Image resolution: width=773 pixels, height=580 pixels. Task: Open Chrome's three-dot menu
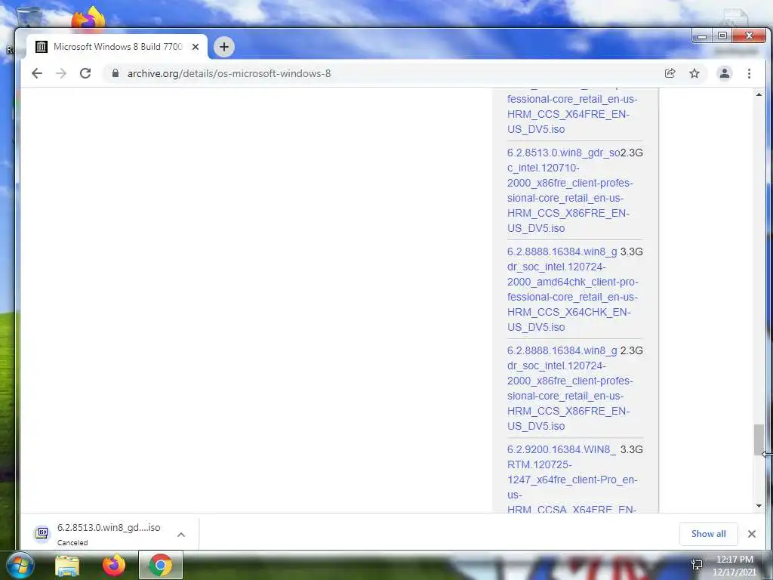[749, 73]
